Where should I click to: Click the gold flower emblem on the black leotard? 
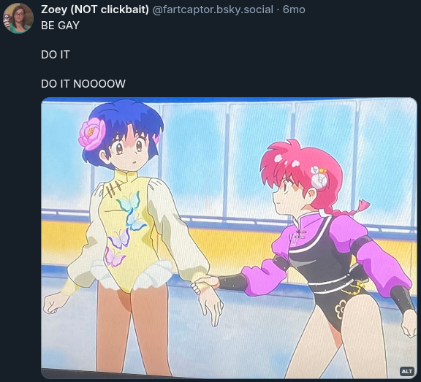[341, 308]
